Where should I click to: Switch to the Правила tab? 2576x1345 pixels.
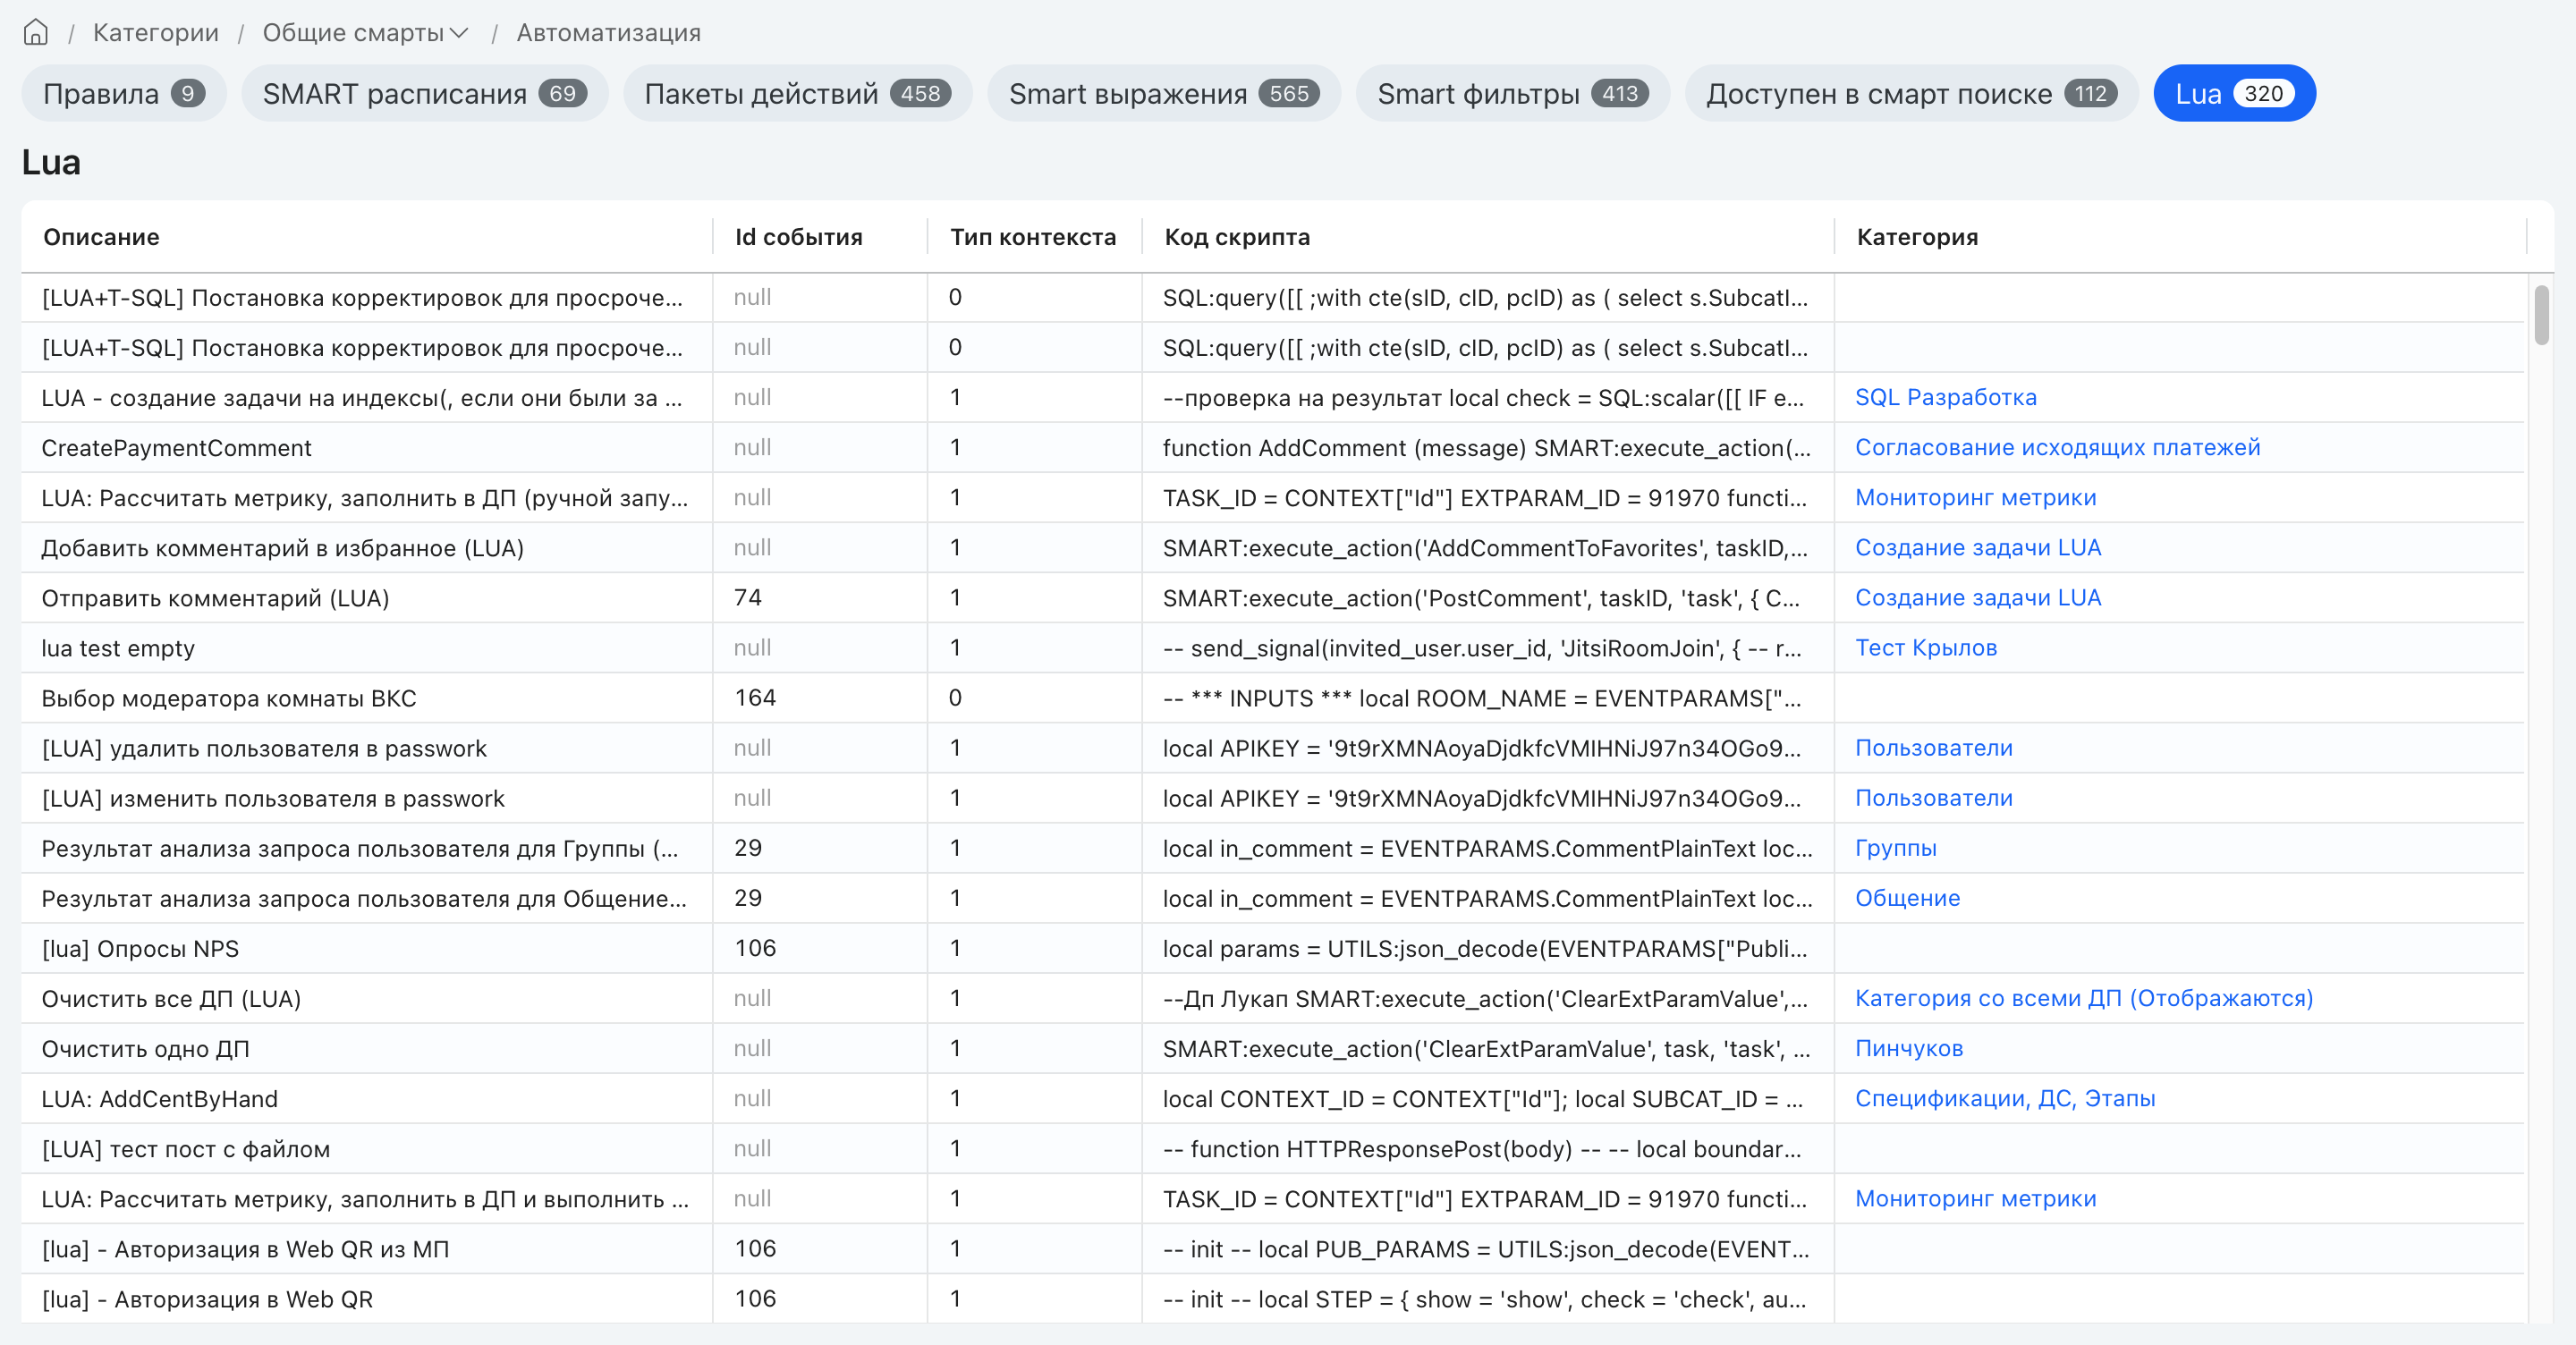click(x=124, y=94)
